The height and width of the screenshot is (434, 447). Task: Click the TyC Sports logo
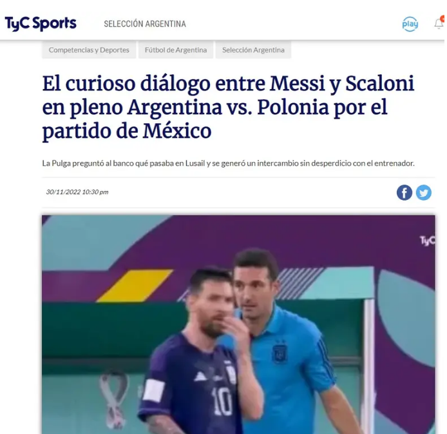41,24
